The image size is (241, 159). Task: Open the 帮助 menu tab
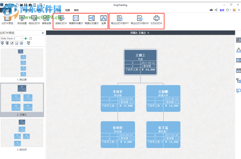pyautogui.click(x=76, y=10)
